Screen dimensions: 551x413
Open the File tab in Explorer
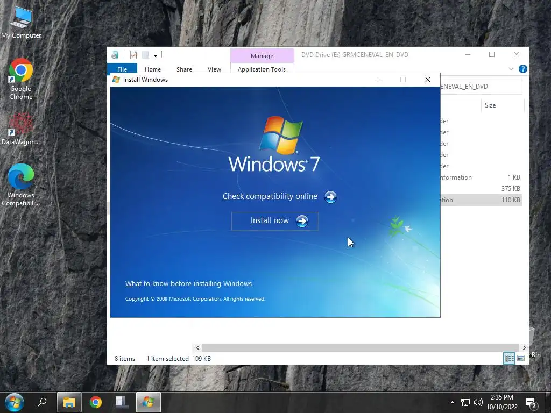(x=122, y=69)
